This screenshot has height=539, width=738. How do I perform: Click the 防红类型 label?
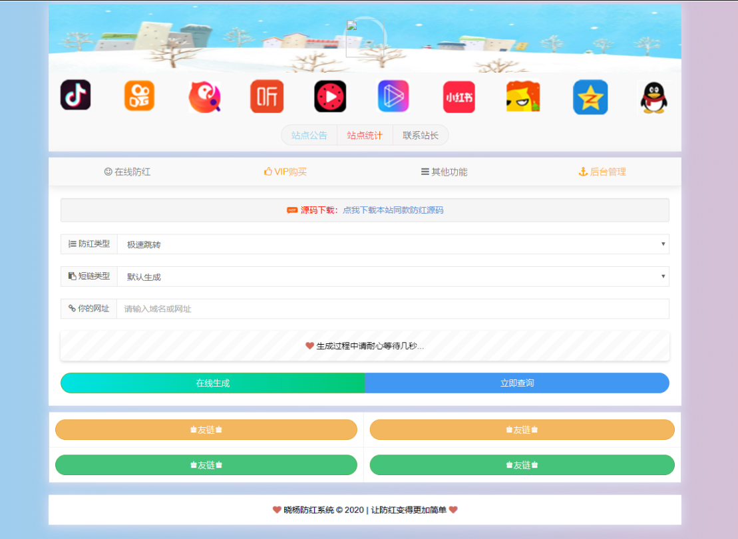coord(89,244)
